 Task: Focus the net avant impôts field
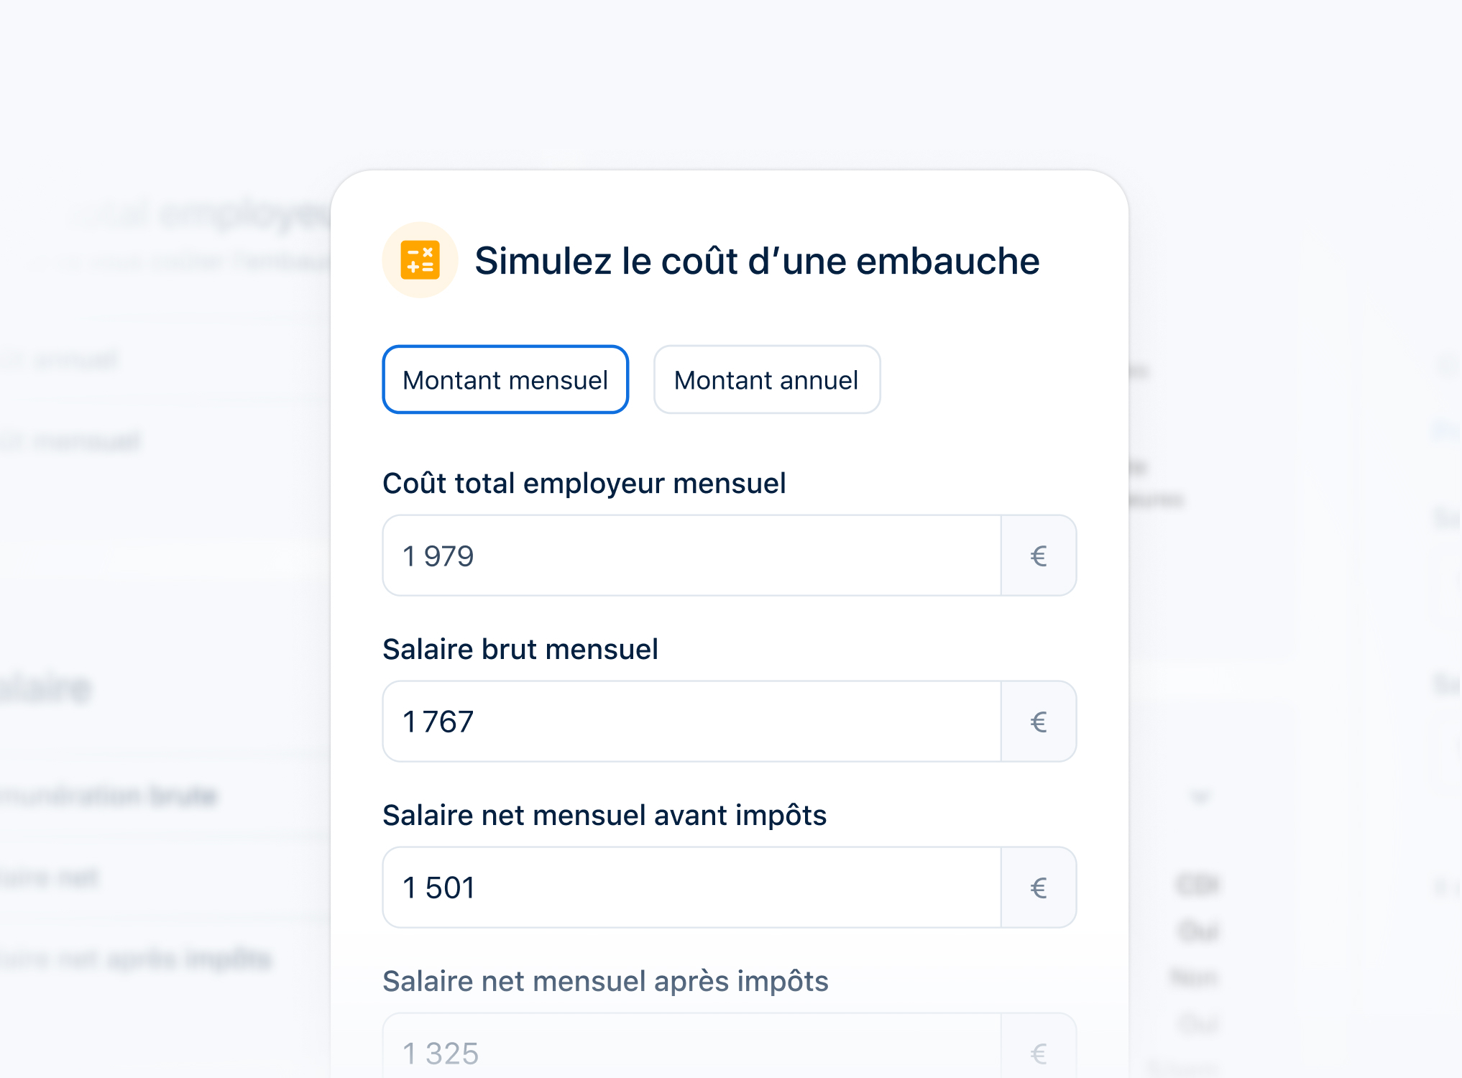click(x=691, y=888)
